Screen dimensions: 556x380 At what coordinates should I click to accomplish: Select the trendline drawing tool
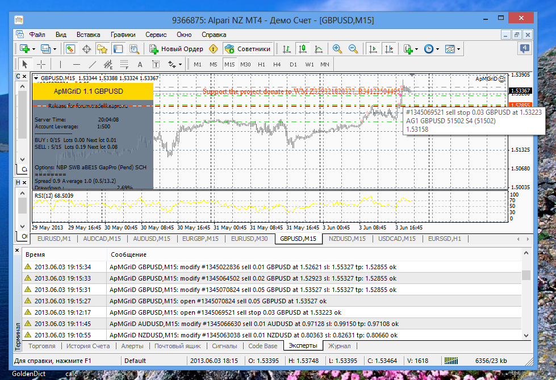click(x=92, y=64)
